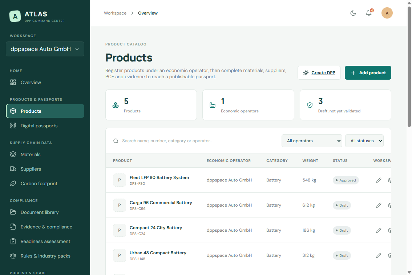Image resolution: width=412 pixels, height=275 pixels.
Task: Click the Overview breadcrumb
Action: click(x=148, y=13)
